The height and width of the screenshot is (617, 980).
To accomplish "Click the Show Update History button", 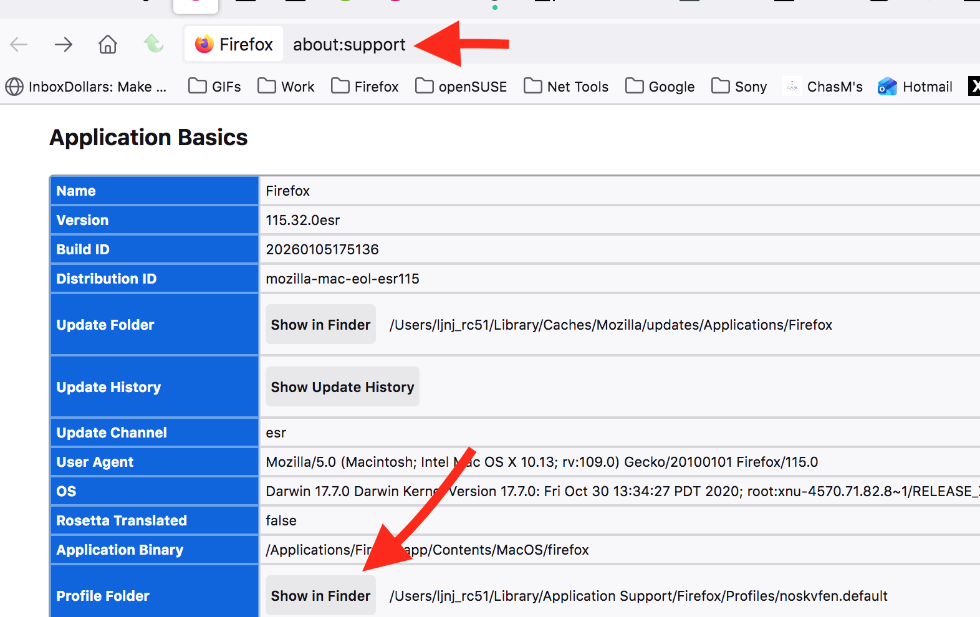I will (x=342, y=387).
